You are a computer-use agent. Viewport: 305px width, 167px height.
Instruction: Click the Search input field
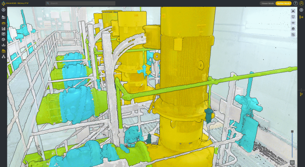(x=80, y=3)
